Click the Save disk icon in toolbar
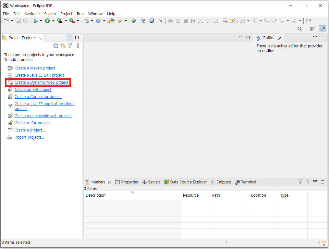 18,21
